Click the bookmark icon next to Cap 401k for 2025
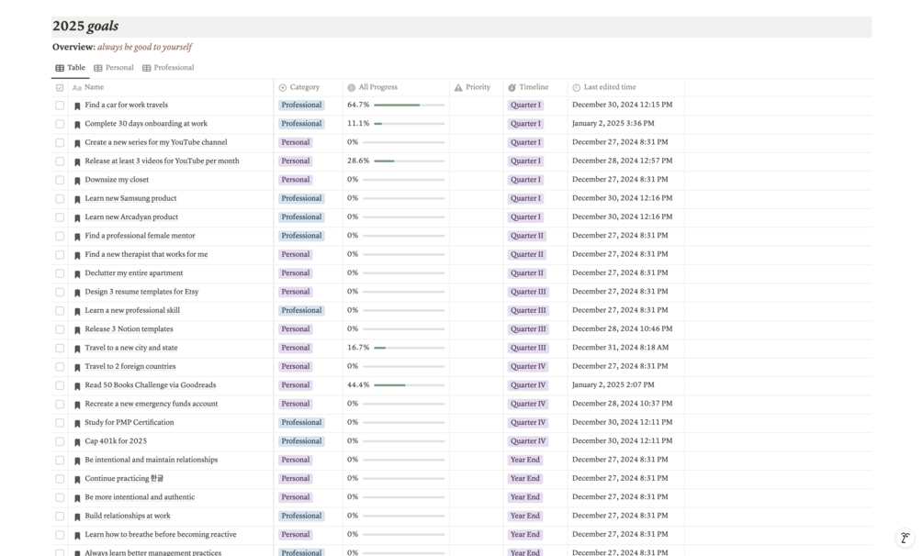 (77, 442)
